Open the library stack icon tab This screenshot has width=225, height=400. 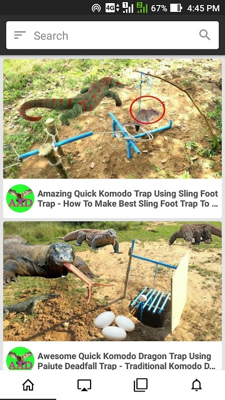click(140, 385)
